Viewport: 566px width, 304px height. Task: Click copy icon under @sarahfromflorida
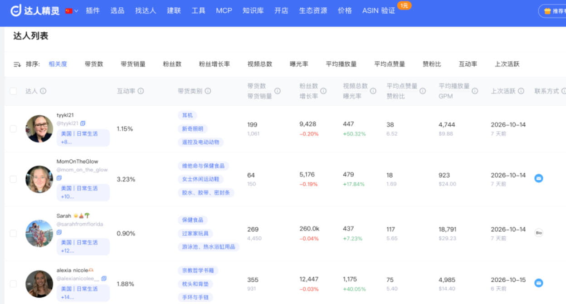point(59,232)
